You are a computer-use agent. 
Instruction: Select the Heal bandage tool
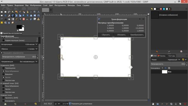tap(2, 23)
